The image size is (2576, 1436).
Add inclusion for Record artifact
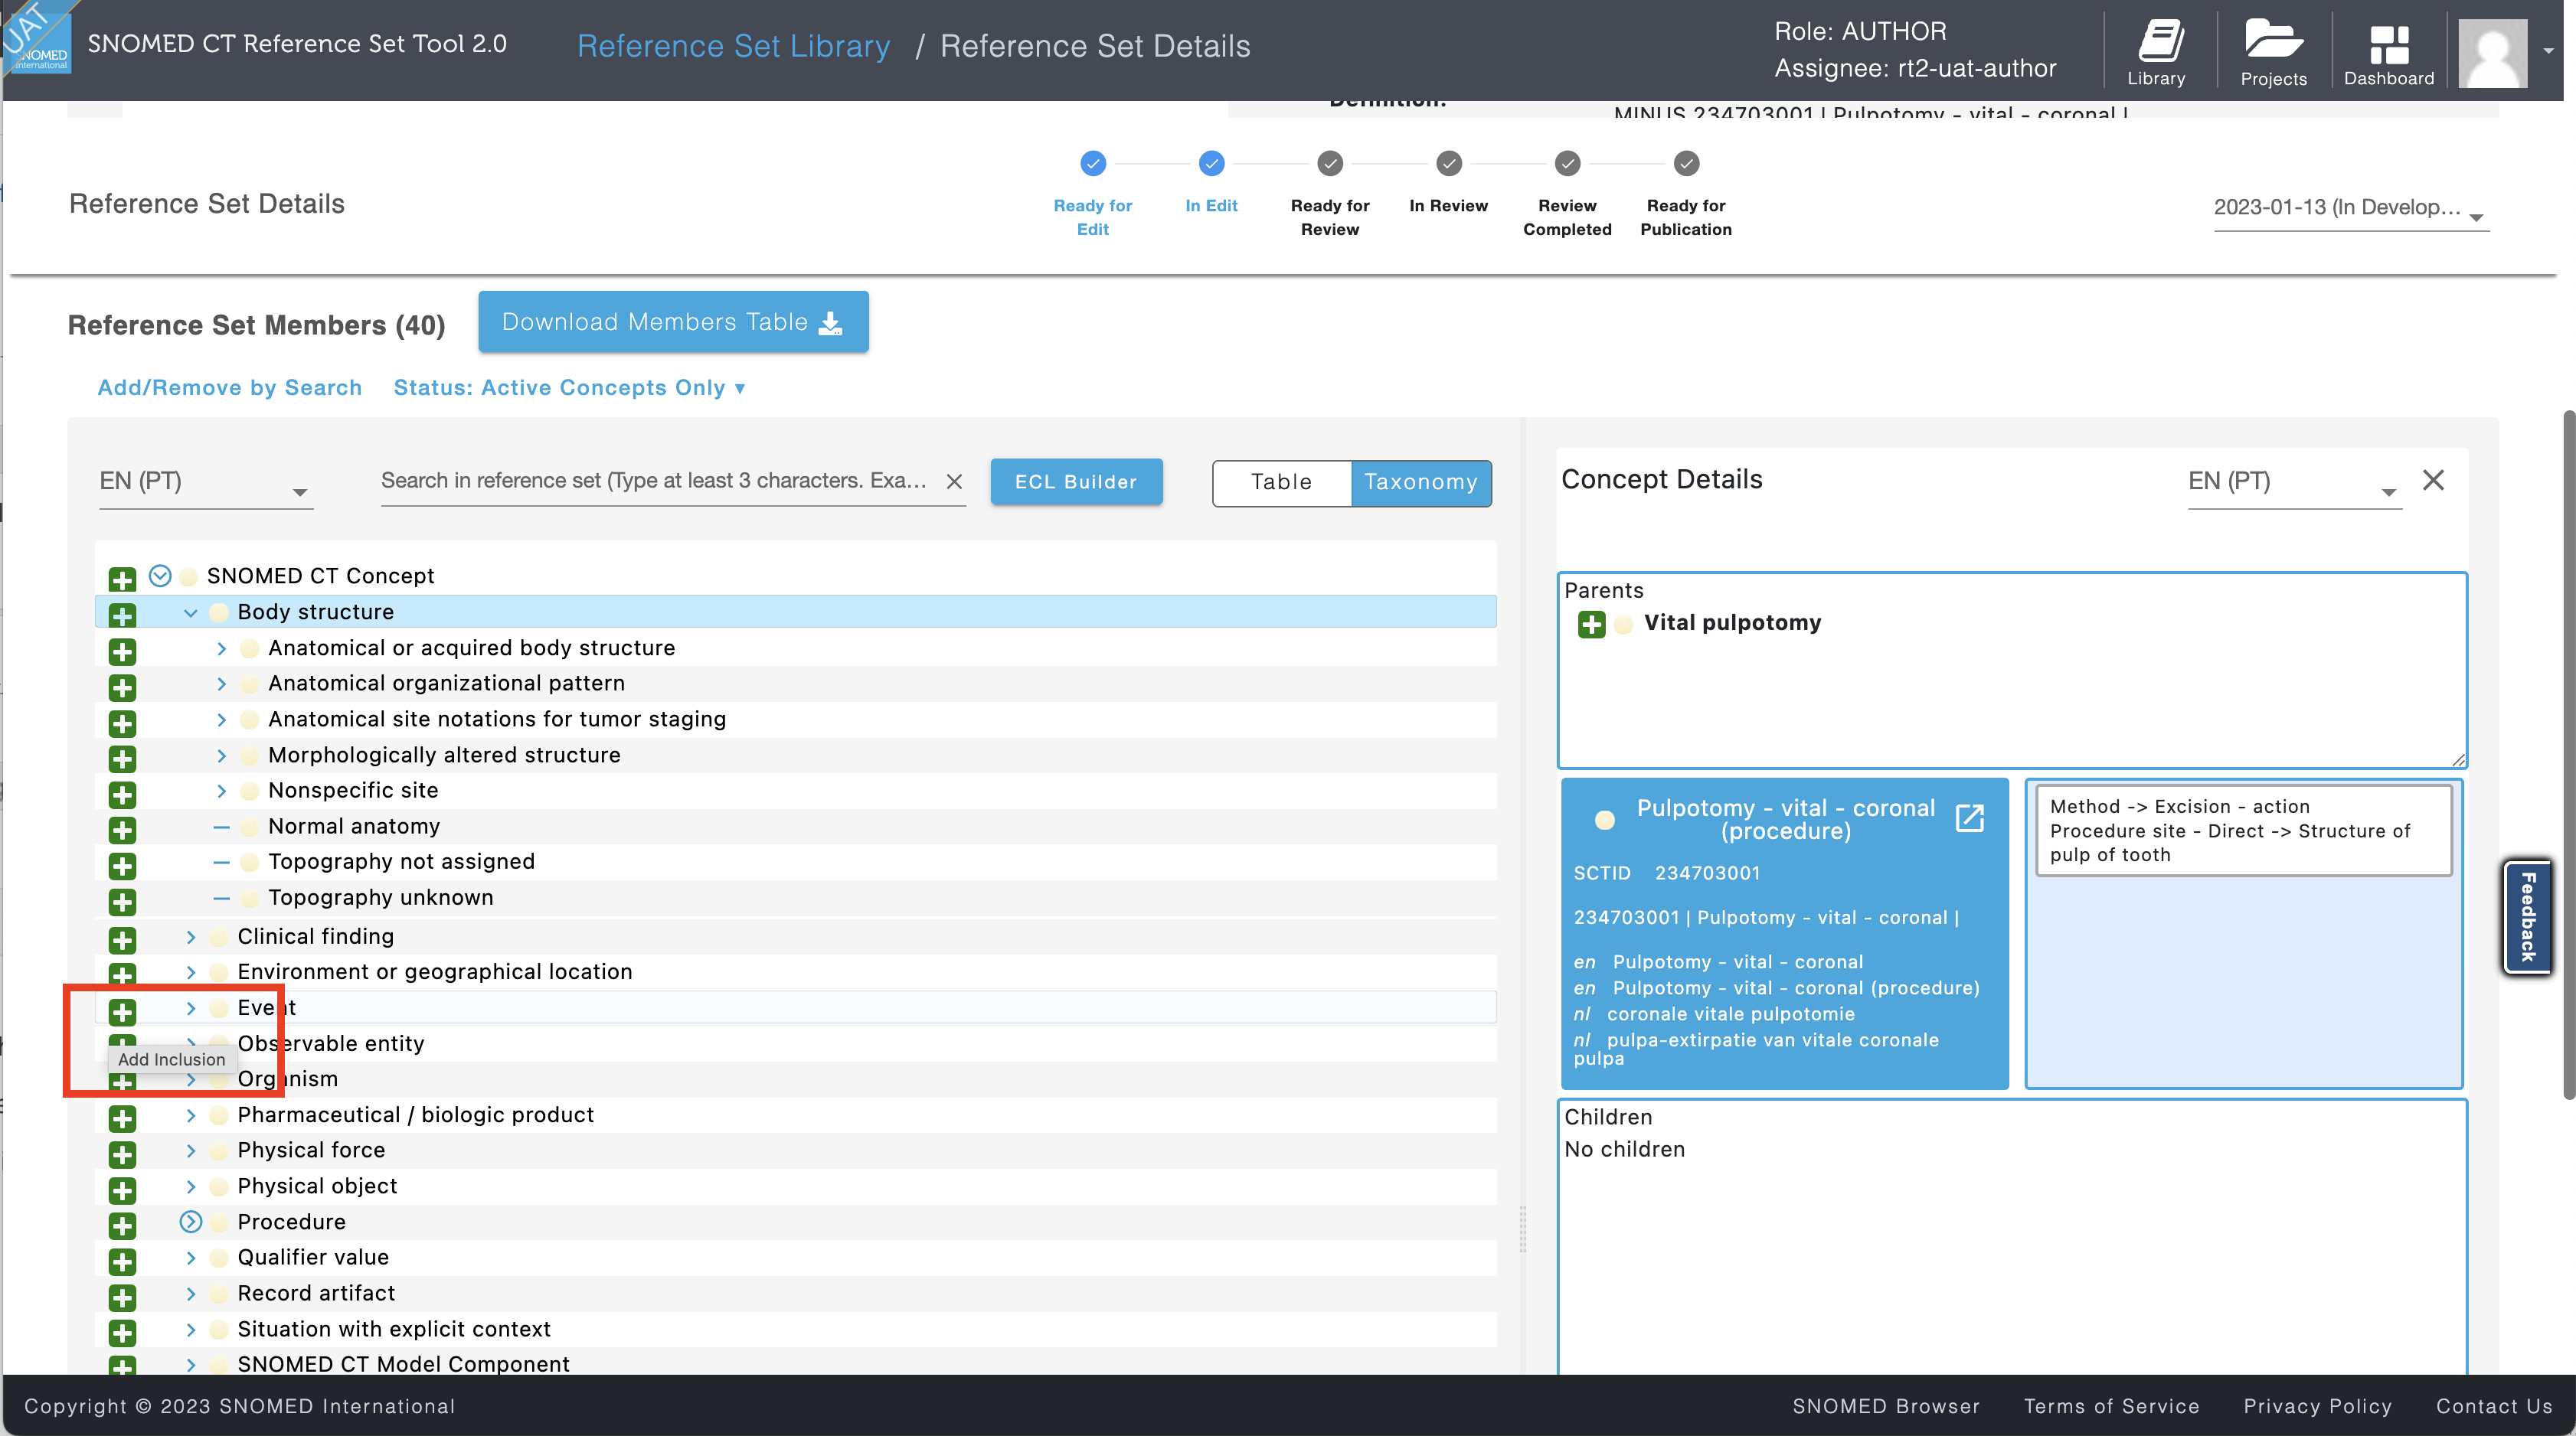coord(122,1297)
